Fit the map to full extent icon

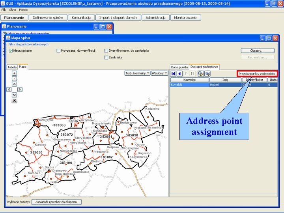pos(14,101)
